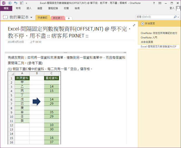Image resolution: width=181 pixels, height=148 pixels.
Task: Click the note container top handle
Action: pyautogui.click(x=65, y=53)
